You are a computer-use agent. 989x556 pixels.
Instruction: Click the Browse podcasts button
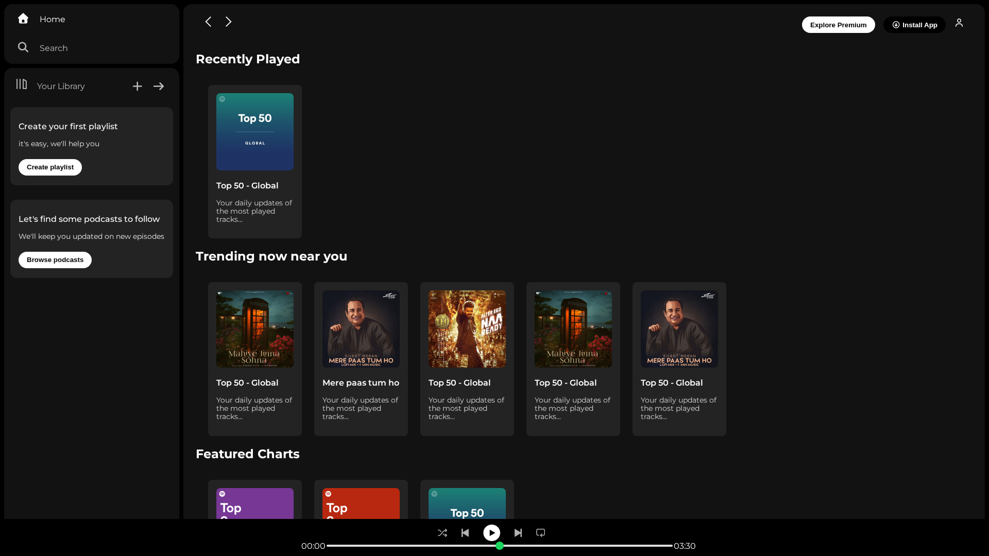click(55, 260)
